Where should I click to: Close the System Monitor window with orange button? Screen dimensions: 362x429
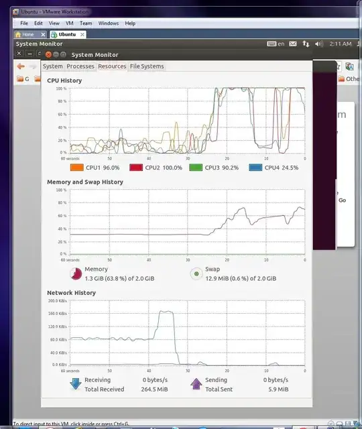(48, 55)
